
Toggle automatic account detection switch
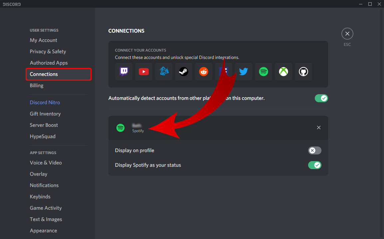click(321, 98)
